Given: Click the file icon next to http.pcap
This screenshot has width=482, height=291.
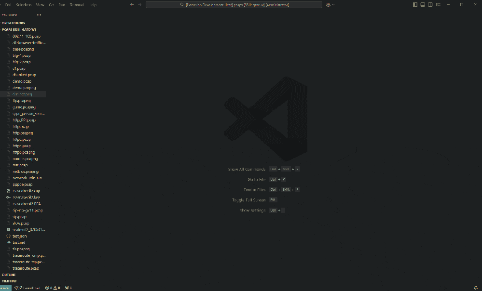Looking at the screenshot, I should [x=8, y=126].
